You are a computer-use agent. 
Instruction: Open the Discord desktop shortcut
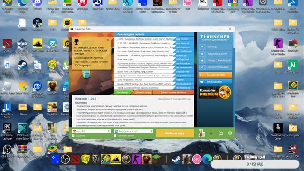(x=38, y=5)
